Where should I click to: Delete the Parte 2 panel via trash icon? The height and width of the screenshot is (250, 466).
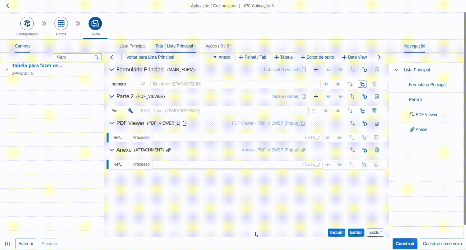tap(377, 96)
